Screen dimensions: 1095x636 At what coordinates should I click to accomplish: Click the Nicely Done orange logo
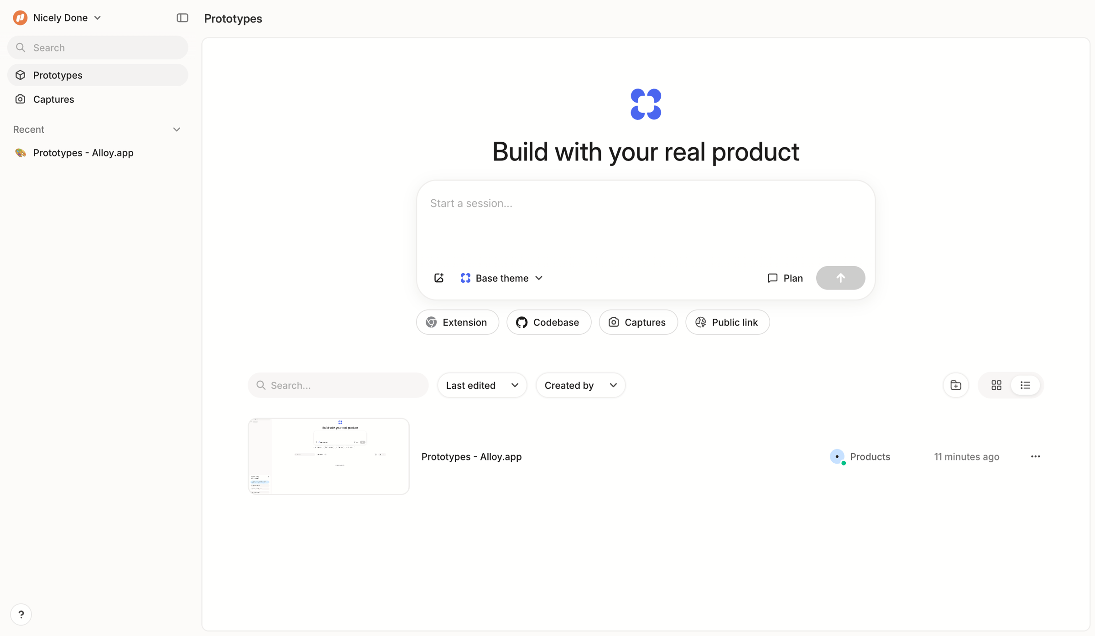point(20,18)
